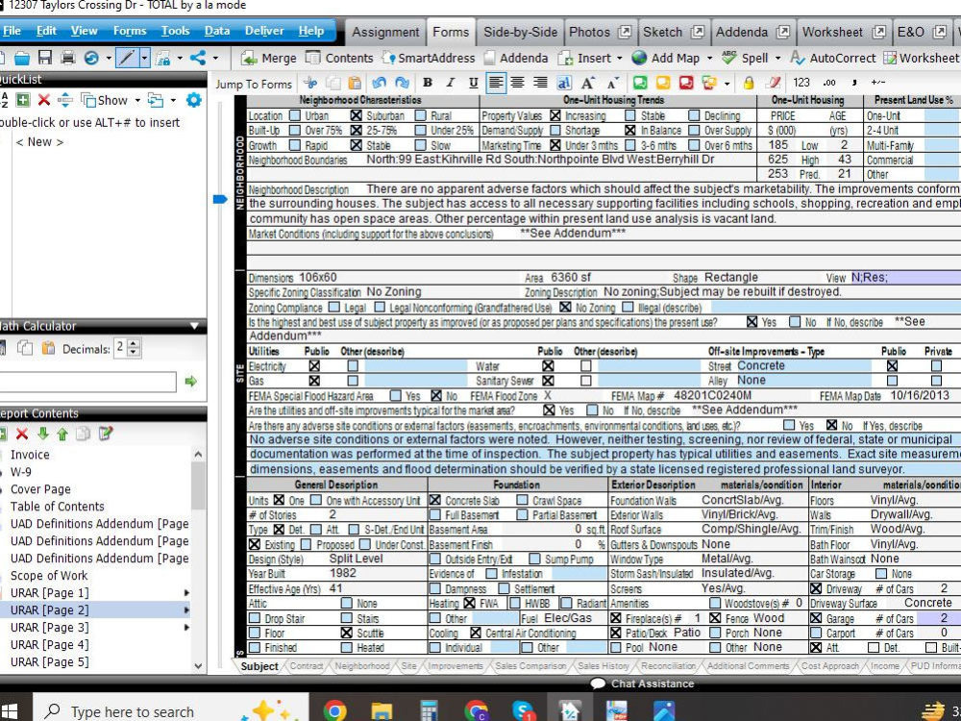Viewport: 961px width, 721px height.
Task: Click the QuickList red delete X
Action: (43, 100)
